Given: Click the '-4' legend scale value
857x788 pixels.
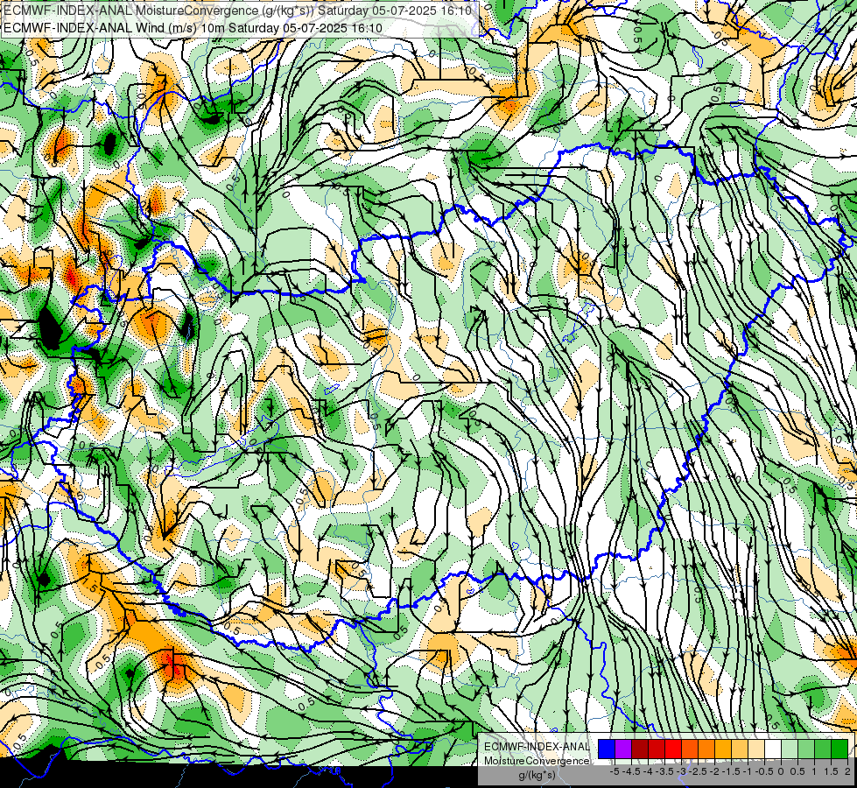Looking at the screenshot, I should tap(648, 771).
